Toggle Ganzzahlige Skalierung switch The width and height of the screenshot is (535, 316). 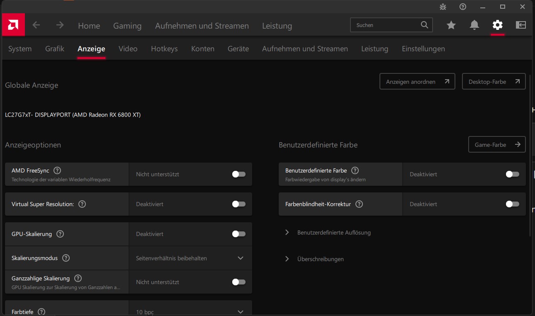pos(239,282)
